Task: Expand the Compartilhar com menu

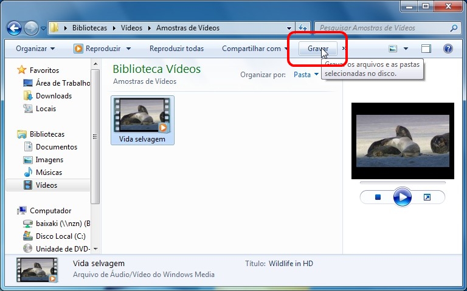Action: tap(255, 49)
